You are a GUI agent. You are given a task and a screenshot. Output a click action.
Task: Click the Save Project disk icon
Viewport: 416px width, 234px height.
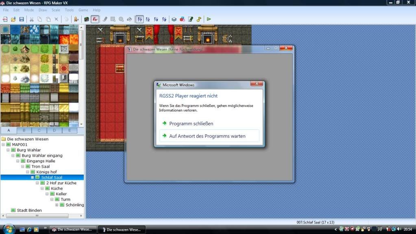pos(22,19)
